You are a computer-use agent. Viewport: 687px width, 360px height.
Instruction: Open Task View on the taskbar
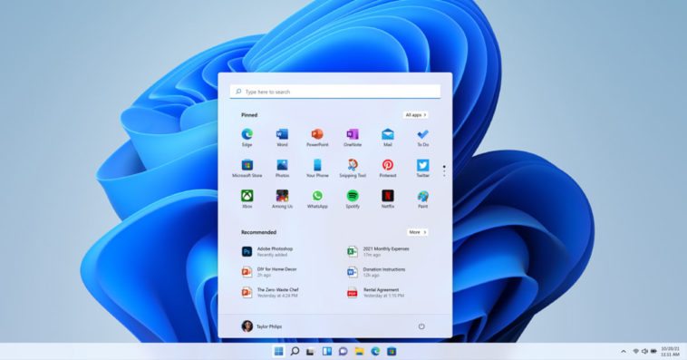pos(311,351)
